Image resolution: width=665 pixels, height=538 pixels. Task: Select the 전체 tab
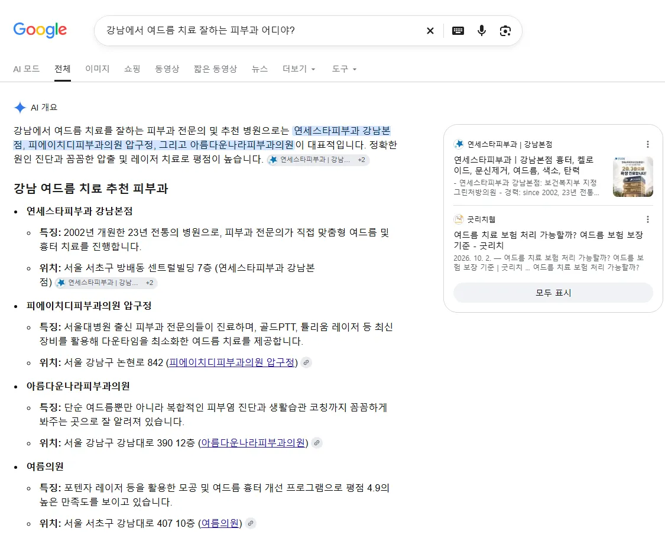point(62,69)
